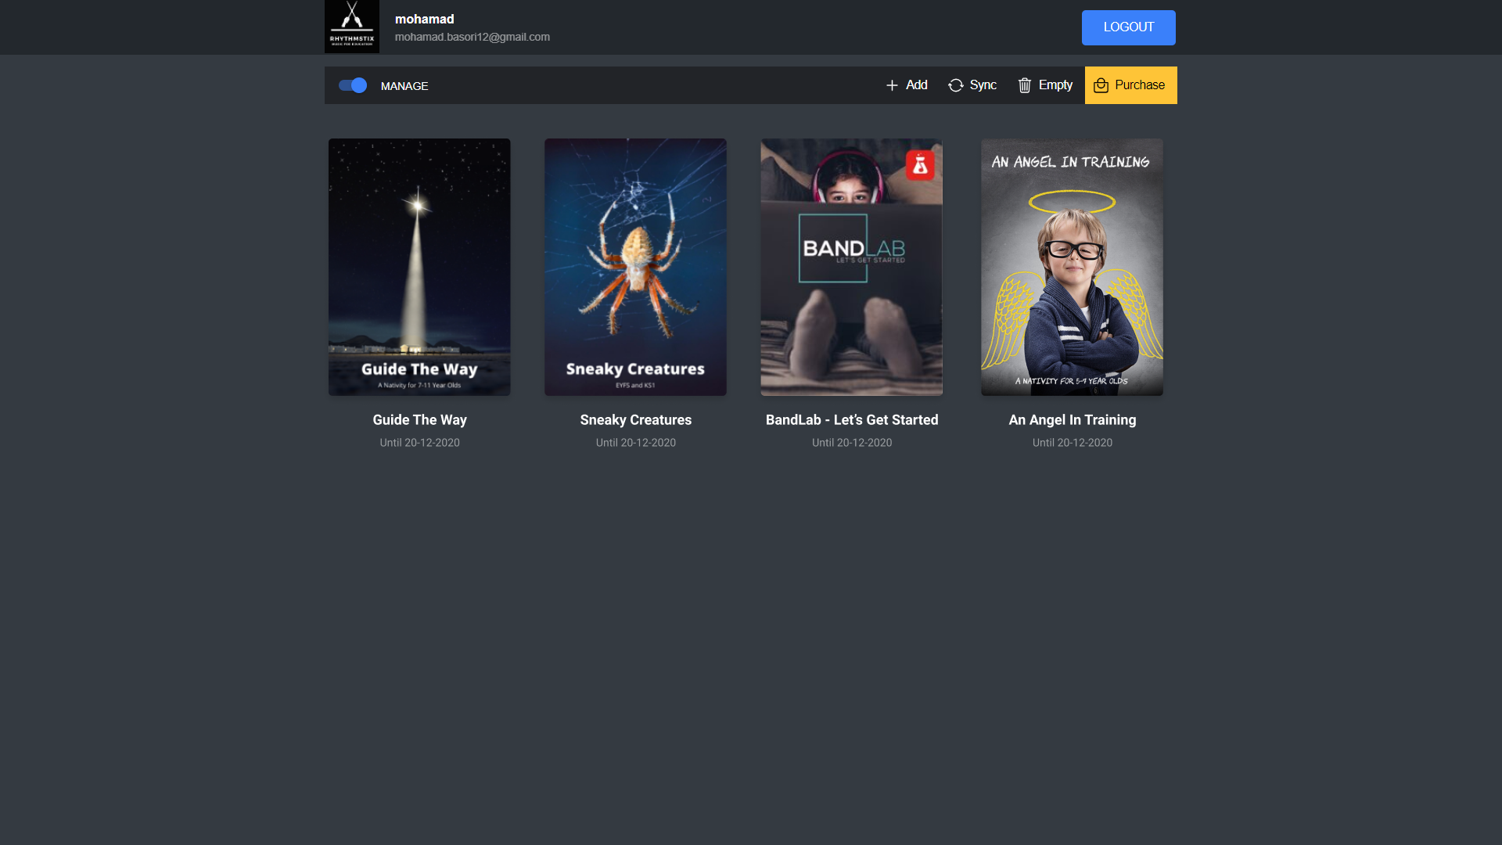
Task: Click expiry date under An Angel In Training
Action: pos(1072,443)
